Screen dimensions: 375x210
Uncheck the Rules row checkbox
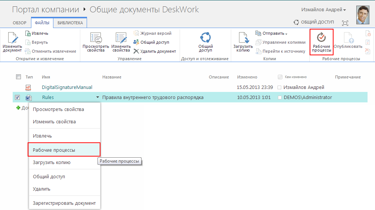[17, 98]
